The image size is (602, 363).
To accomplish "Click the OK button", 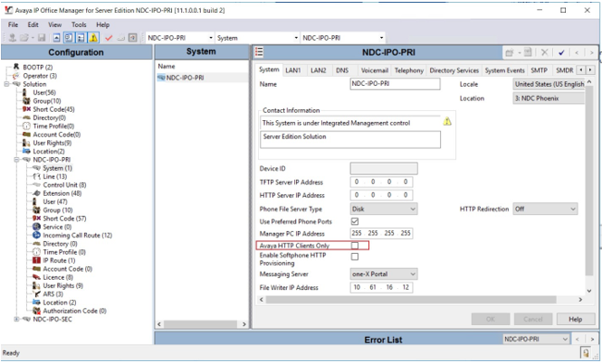I will [491, 319].
